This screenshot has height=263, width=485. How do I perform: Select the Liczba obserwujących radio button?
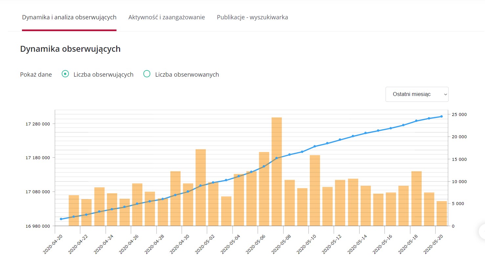(x=65, y=74)
